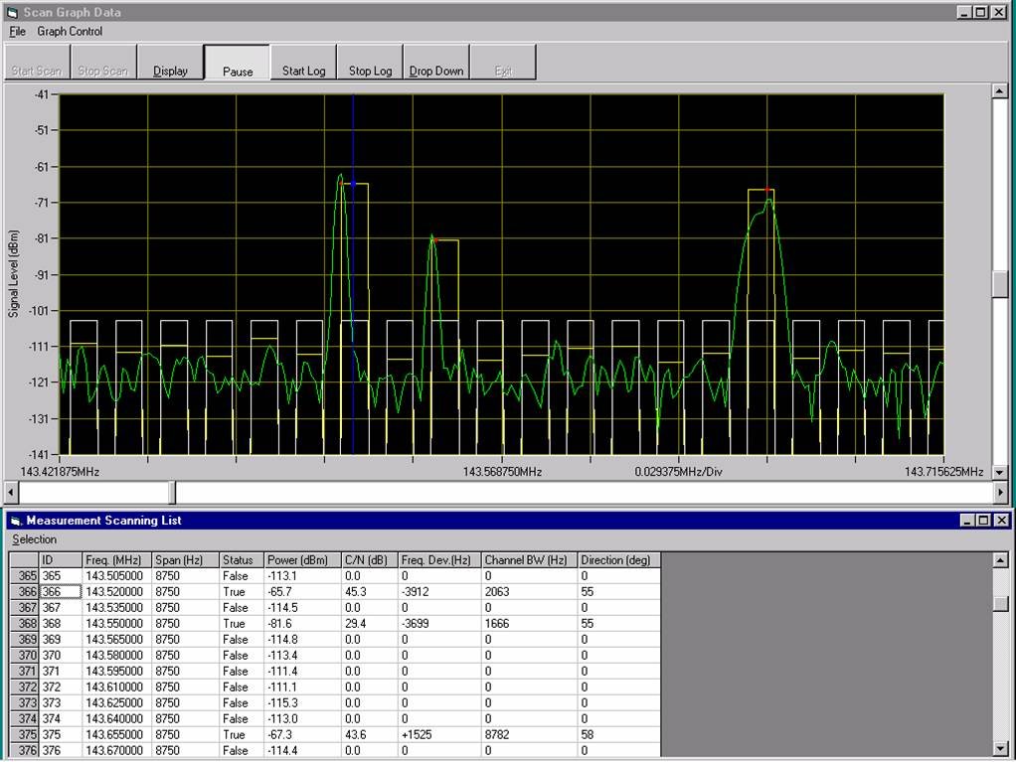Select the row header numbered 366

pos(25,592)
